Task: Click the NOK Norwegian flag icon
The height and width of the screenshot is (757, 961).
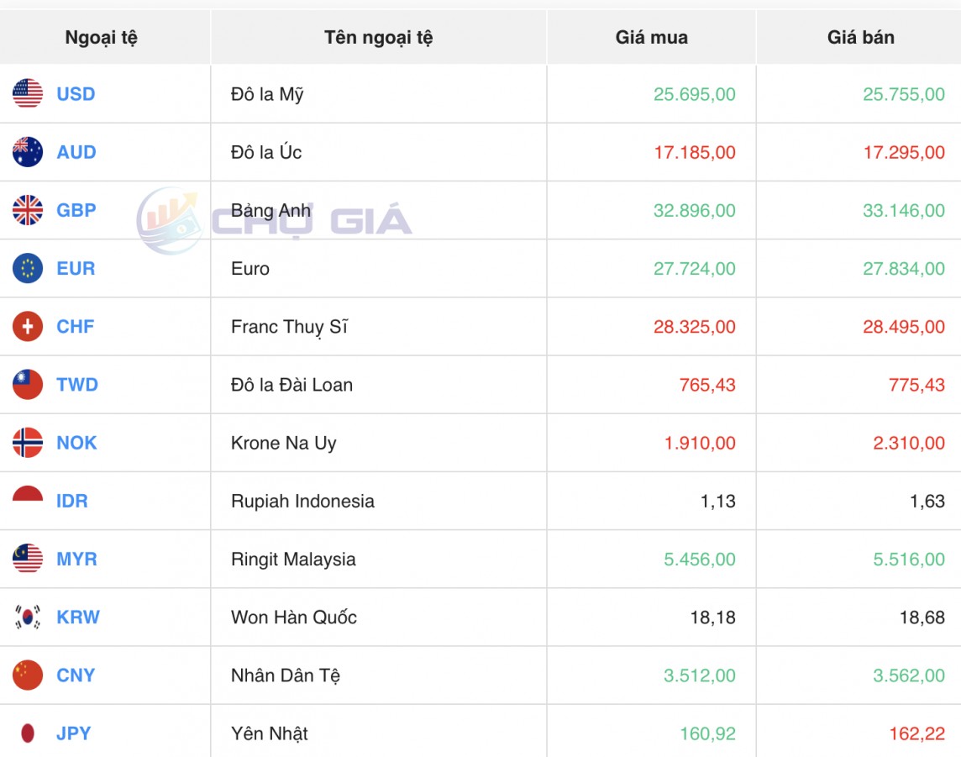Action: coord(26,443)
